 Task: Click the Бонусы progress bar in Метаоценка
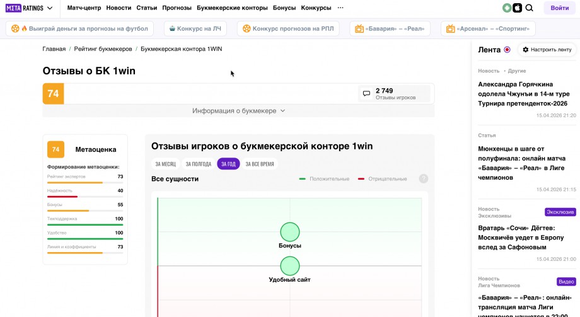pos(85,210)
